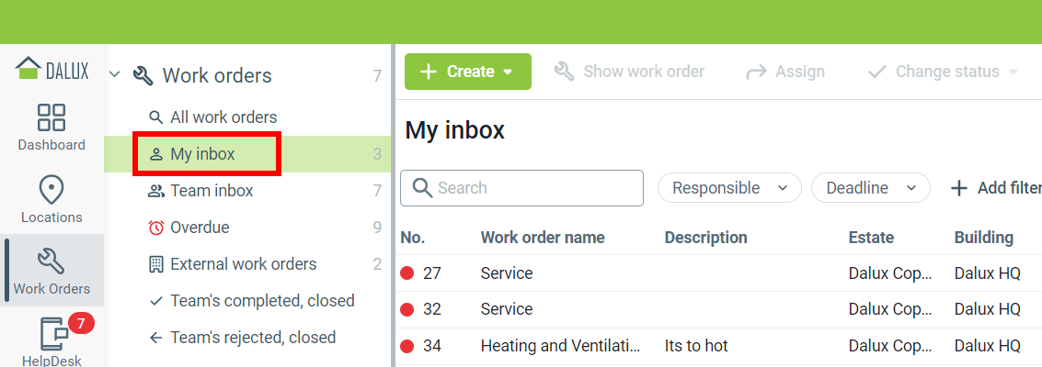The image size is (1042, 367).
Task: Click the Dalux logo
Action: point(52,69)
